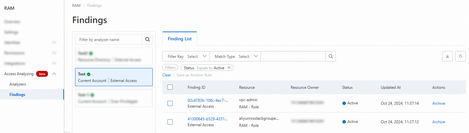Viewport: 469px width, 133px height.
Task: Click Oct 24, 2024, 11:37:14 timestamp
Action: [x=400, y=103]
